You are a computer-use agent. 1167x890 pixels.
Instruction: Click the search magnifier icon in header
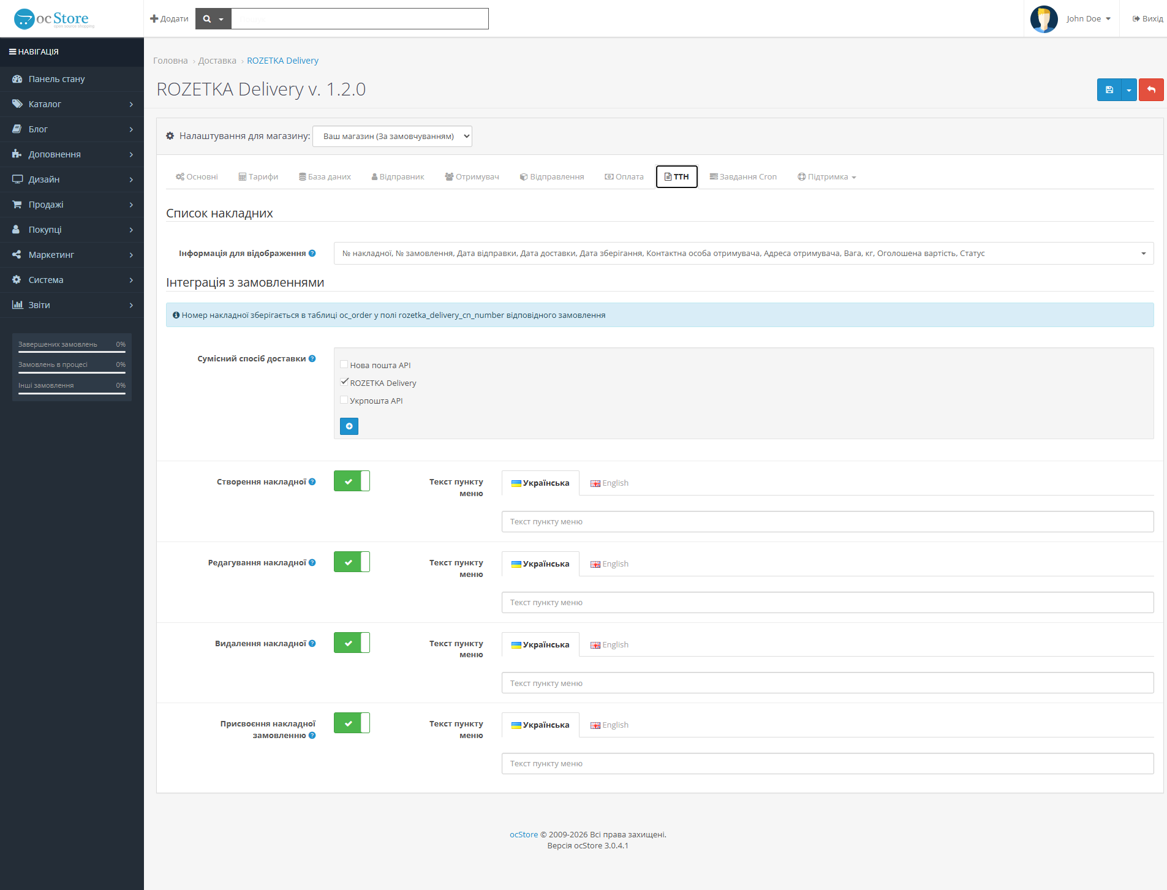[207, 19]
